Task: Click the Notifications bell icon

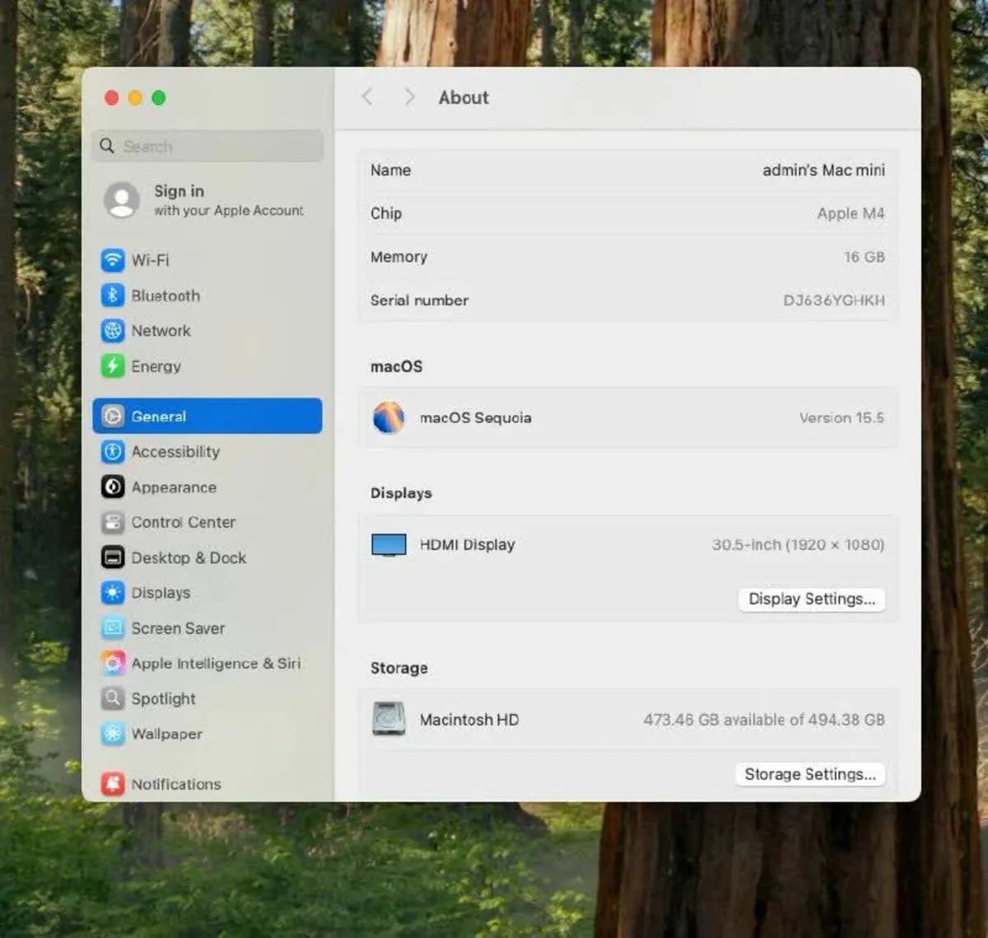Action: (113, 784)
